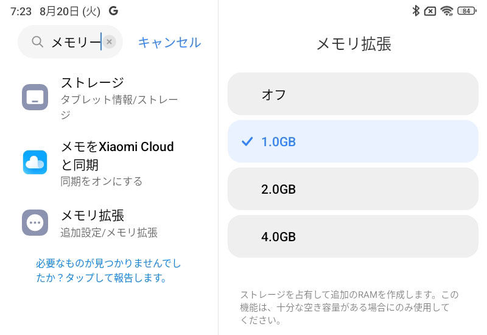487x335 pixels.
Task: Tap the キャンセル link
Action: tap(170, 42)
